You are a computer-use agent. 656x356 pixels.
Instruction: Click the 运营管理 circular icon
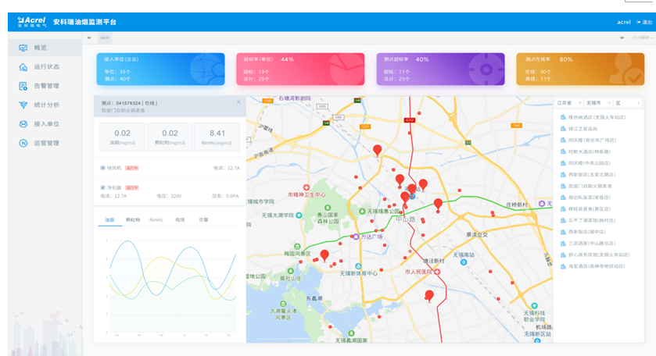(x=23, y=143)
